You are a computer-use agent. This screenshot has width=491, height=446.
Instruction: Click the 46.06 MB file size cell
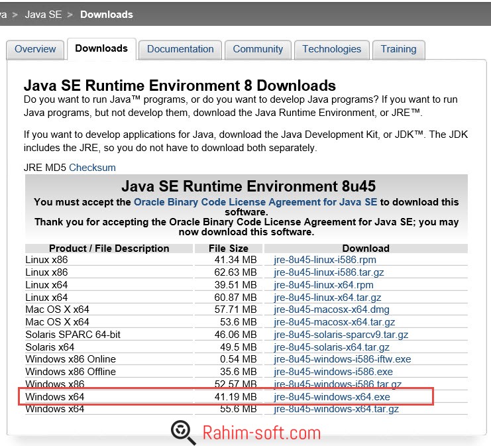click(235, 335)
